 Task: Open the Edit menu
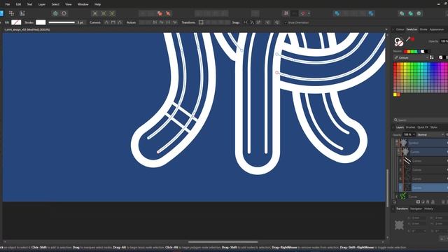18,4
